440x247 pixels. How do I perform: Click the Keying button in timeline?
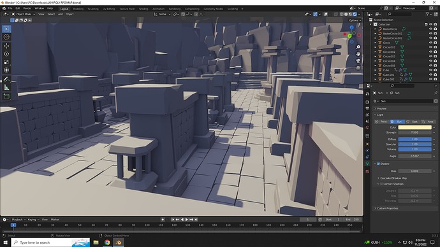pyautogui.click(x=33, y=220)
